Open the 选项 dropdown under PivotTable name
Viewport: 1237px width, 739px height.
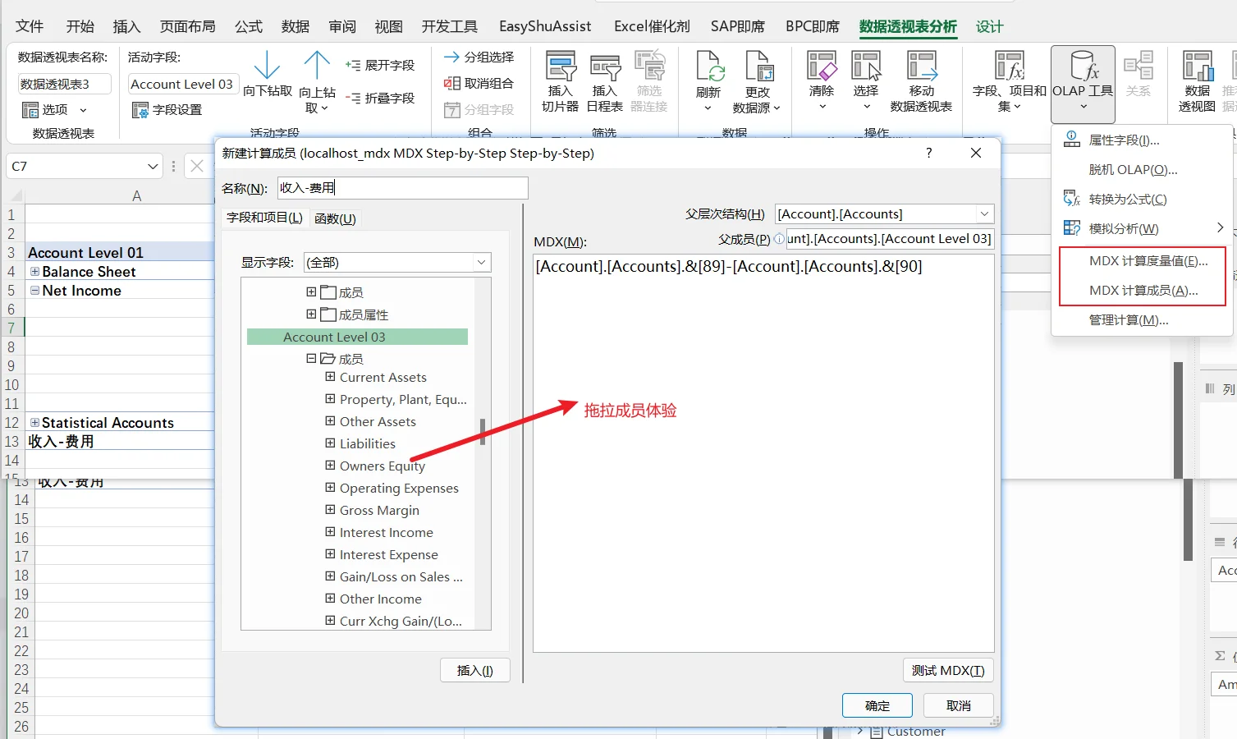click(x=54, y=109)
